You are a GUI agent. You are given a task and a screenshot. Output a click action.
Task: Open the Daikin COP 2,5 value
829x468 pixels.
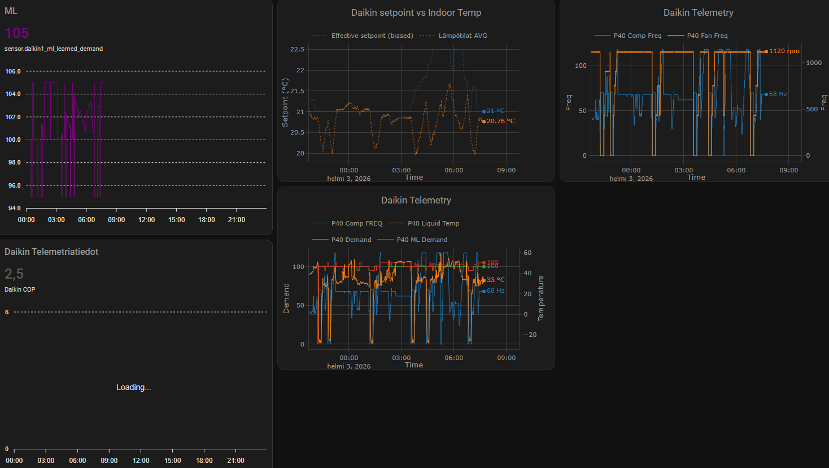(x=14, y=274)
